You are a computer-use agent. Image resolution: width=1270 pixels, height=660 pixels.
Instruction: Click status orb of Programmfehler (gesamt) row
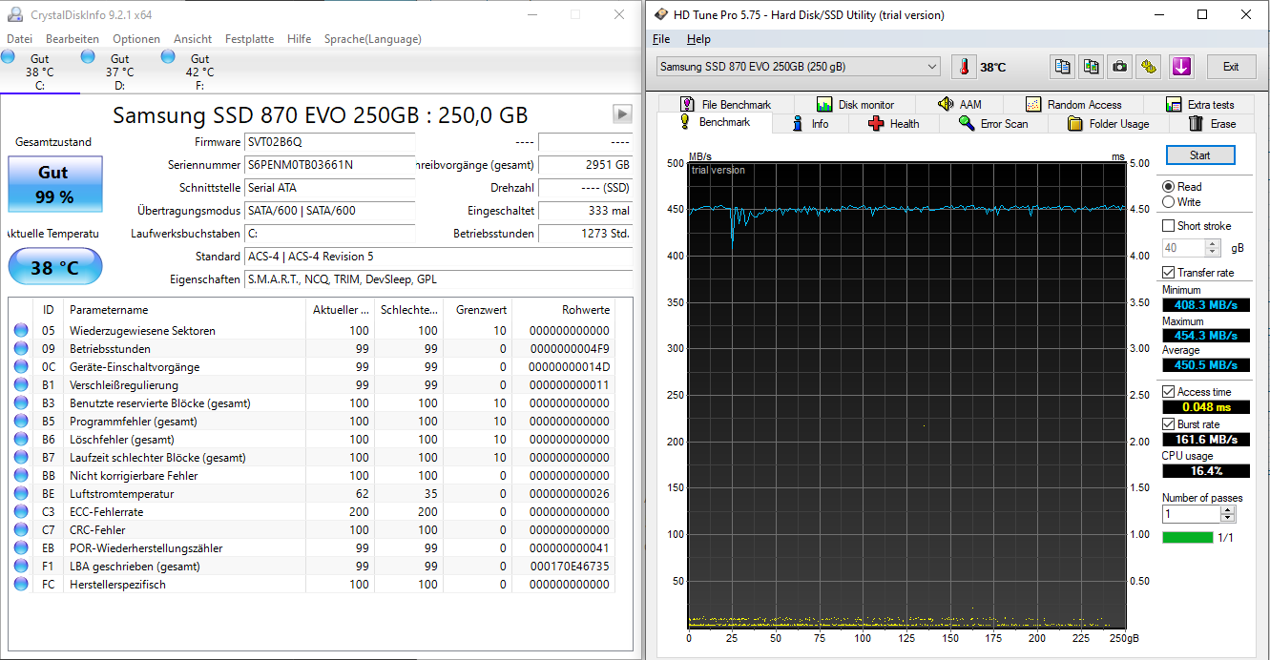(x=21, y=422)
